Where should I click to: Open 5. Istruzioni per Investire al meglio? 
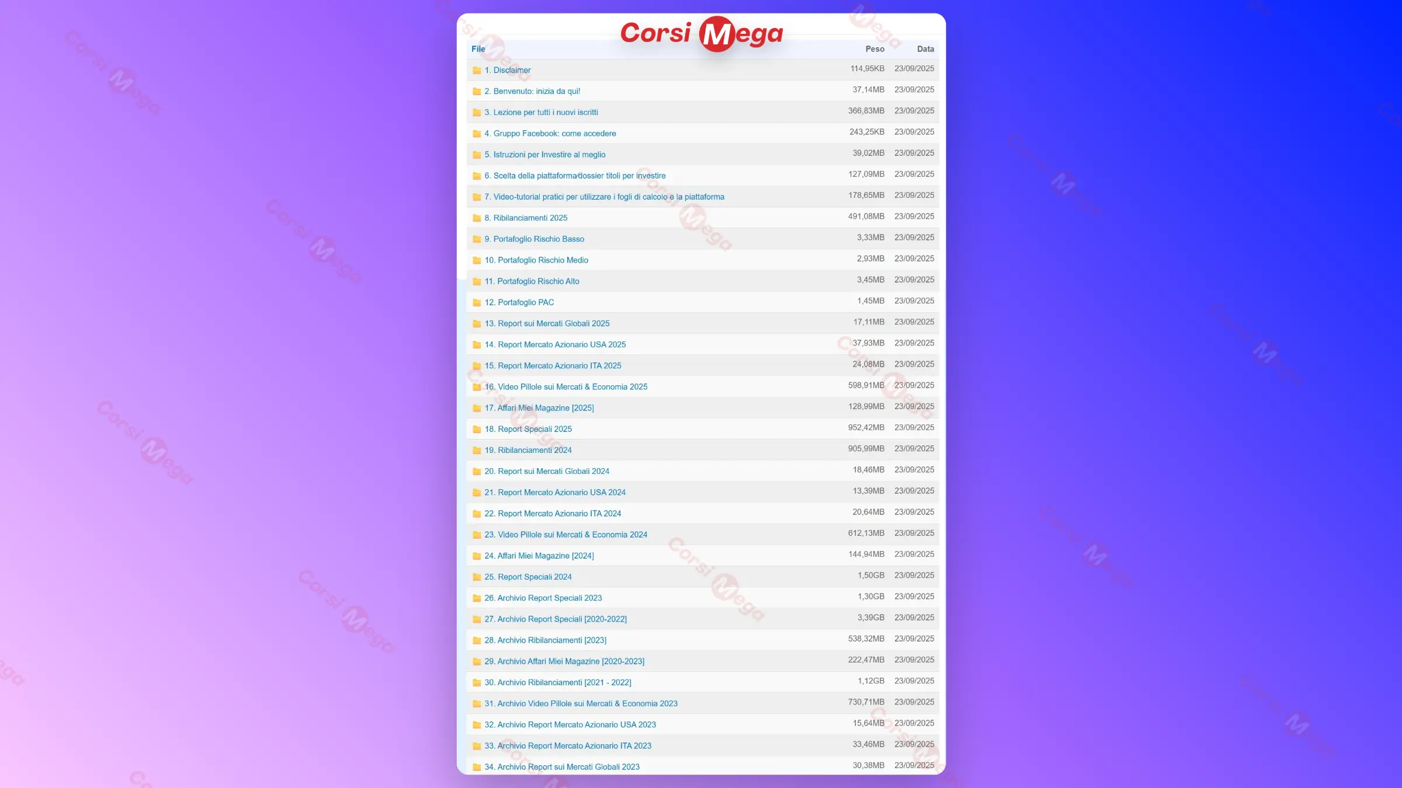coord(549,155)
